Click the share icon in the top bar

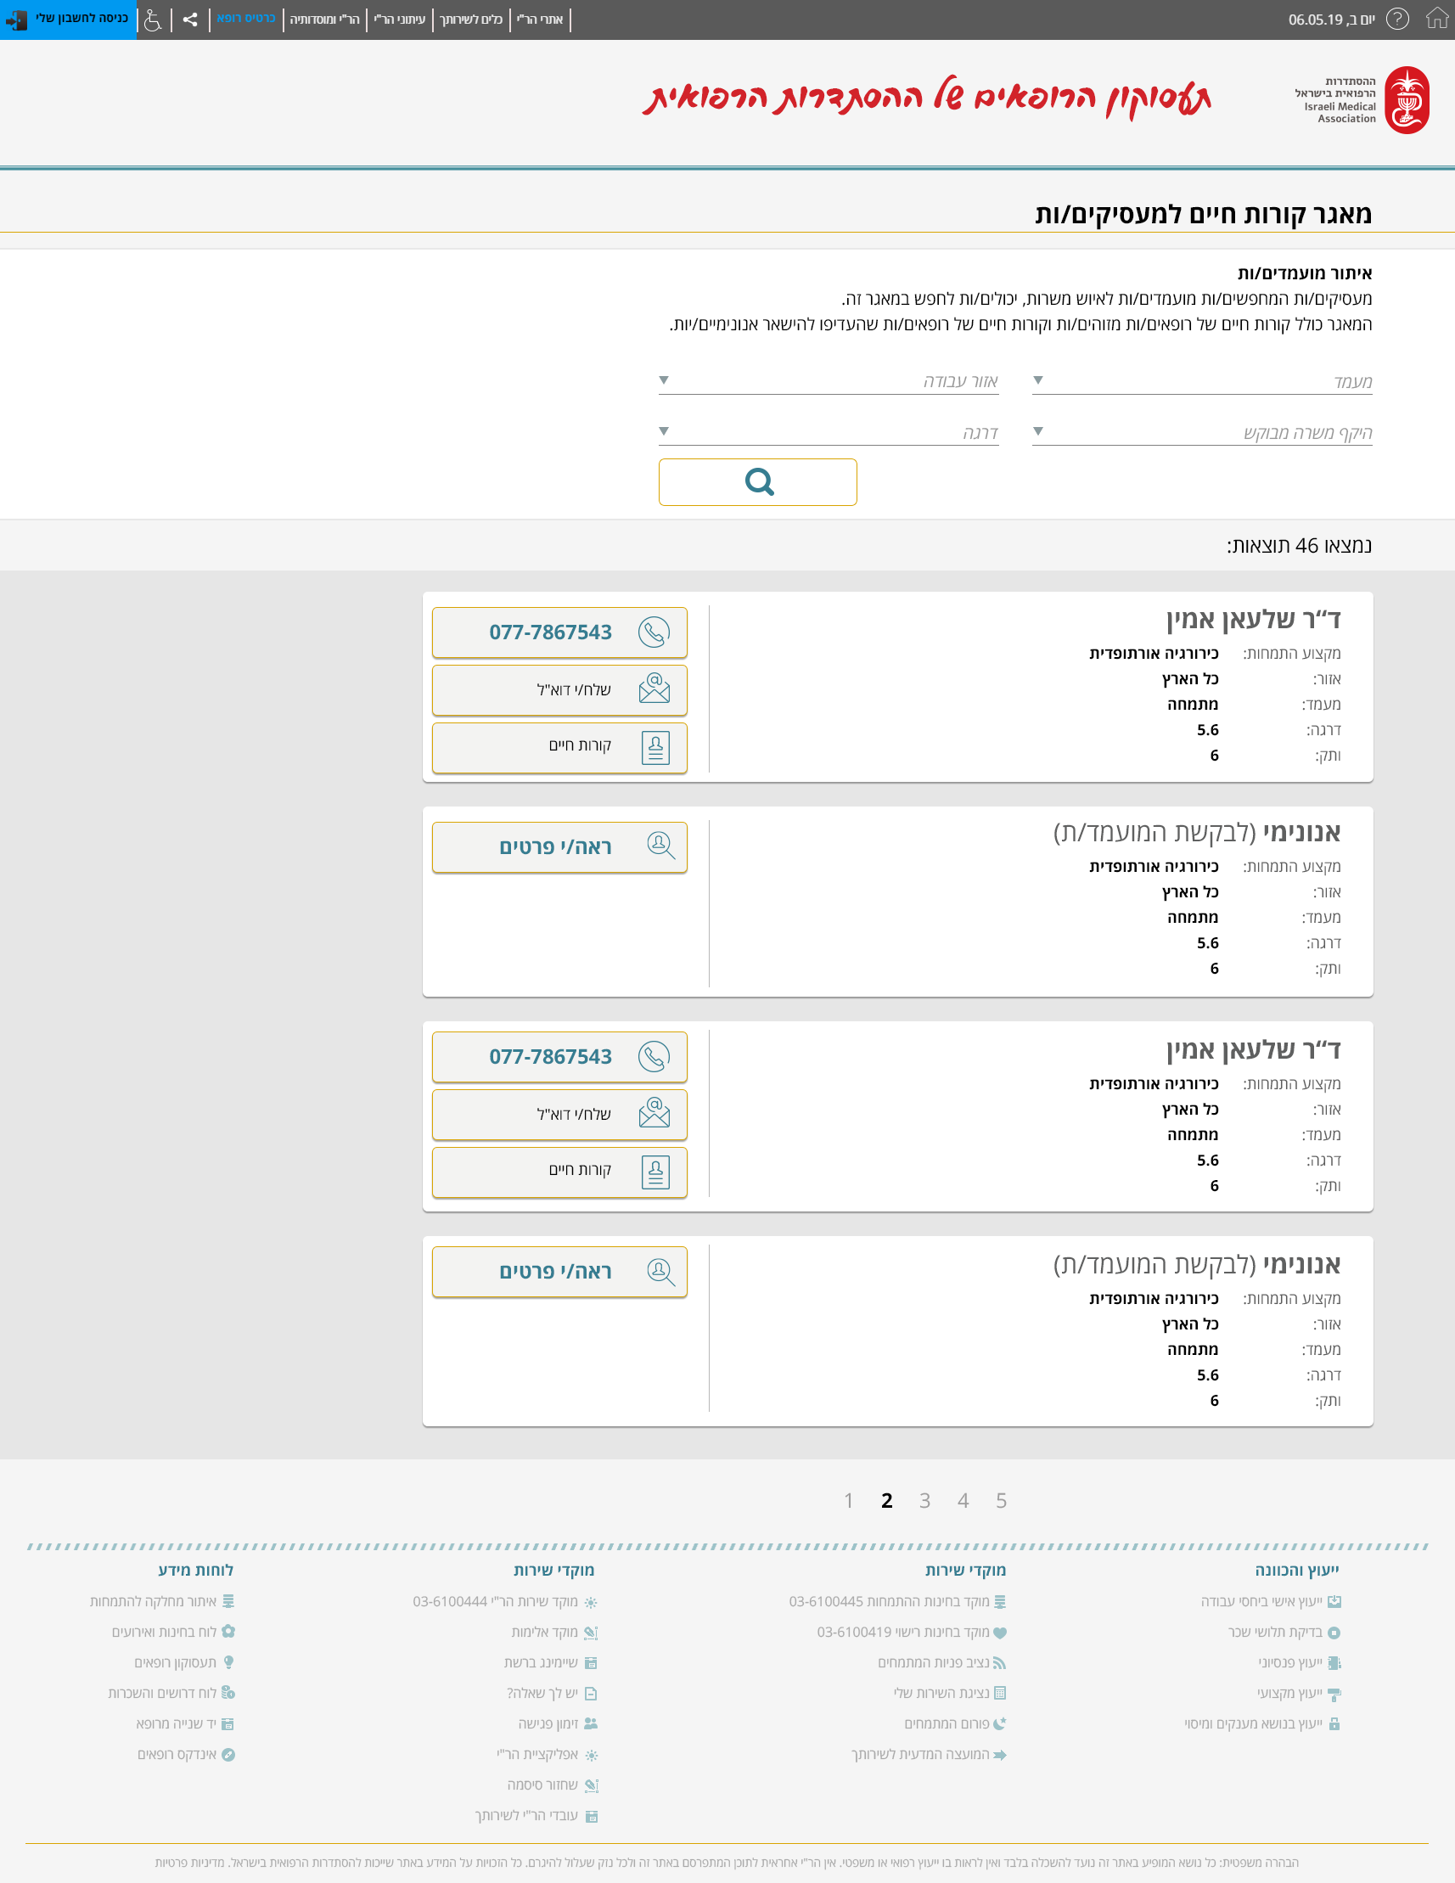coord(189,19)
